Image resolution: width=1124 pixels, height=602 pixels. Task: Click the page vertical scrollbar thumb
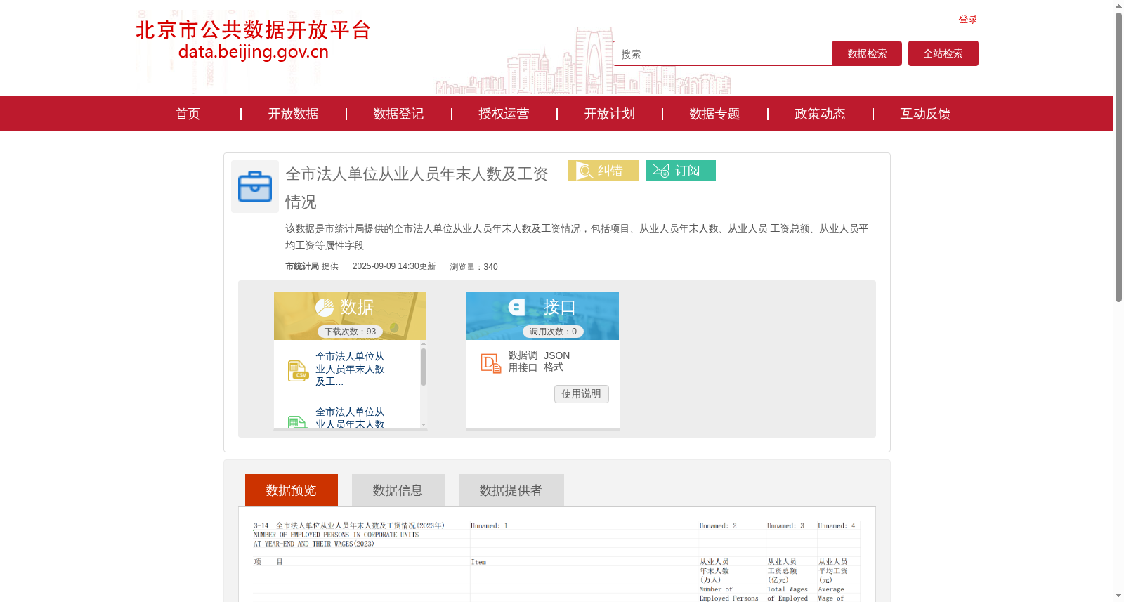click(x=1118, y=157)
